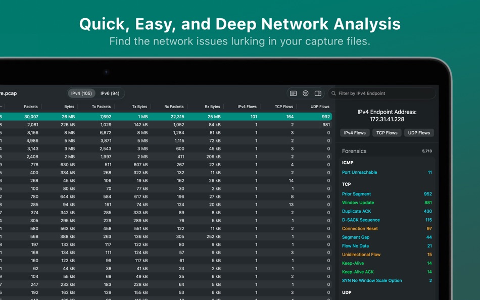Sort by Rx Bytes column header
The width and height of the screenshot is (480, 300).
212,107
